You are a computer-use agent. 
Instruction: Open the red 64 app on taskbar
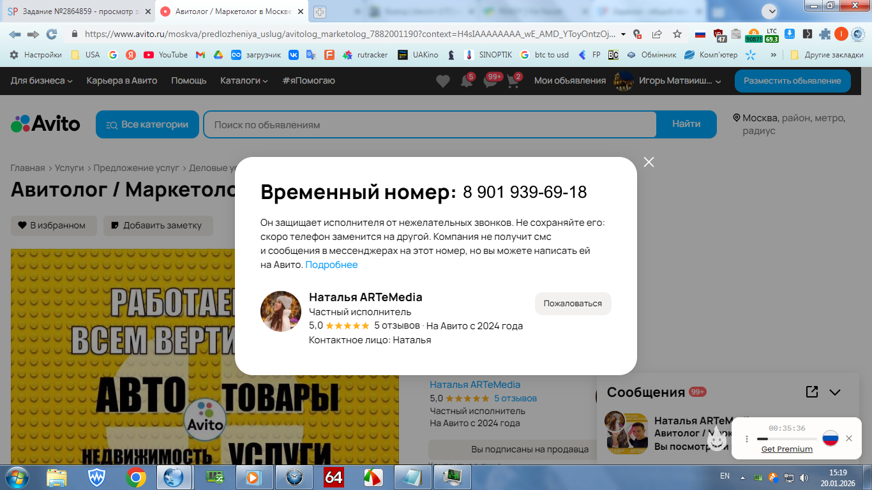(335, 477)
